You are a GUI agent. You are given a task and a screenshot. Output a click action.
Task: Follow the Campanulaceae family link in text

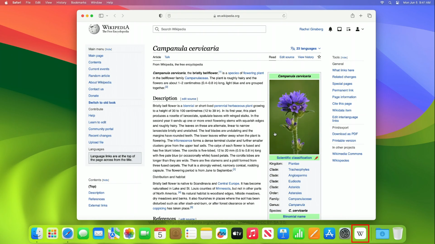[196, 78]
